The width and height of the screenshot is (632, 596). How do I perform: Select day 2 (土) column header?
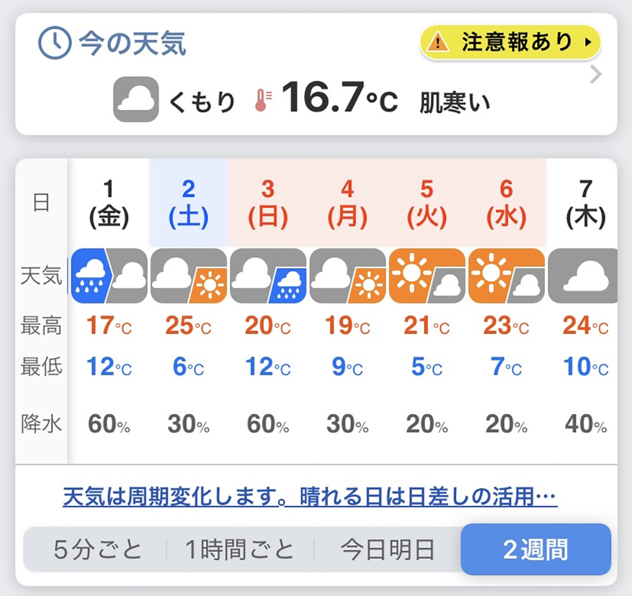point(188,203)
